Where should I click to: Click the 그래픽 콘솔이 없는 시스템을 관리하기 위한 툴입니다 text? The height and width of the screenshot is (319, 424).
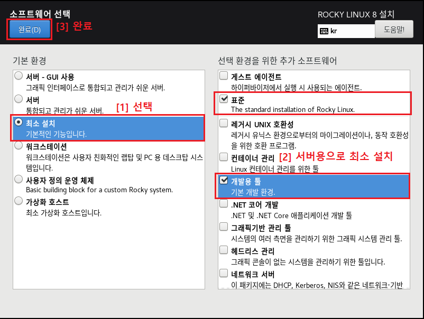[x=308, y=262]
